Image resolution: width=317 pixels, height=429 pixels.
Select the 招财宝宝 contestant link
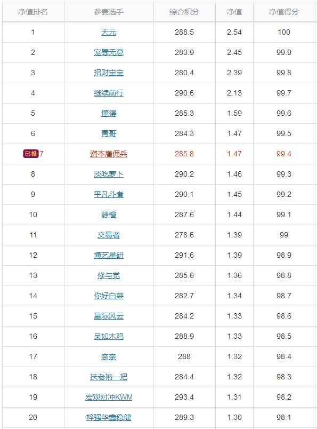[x=109, y=73]
